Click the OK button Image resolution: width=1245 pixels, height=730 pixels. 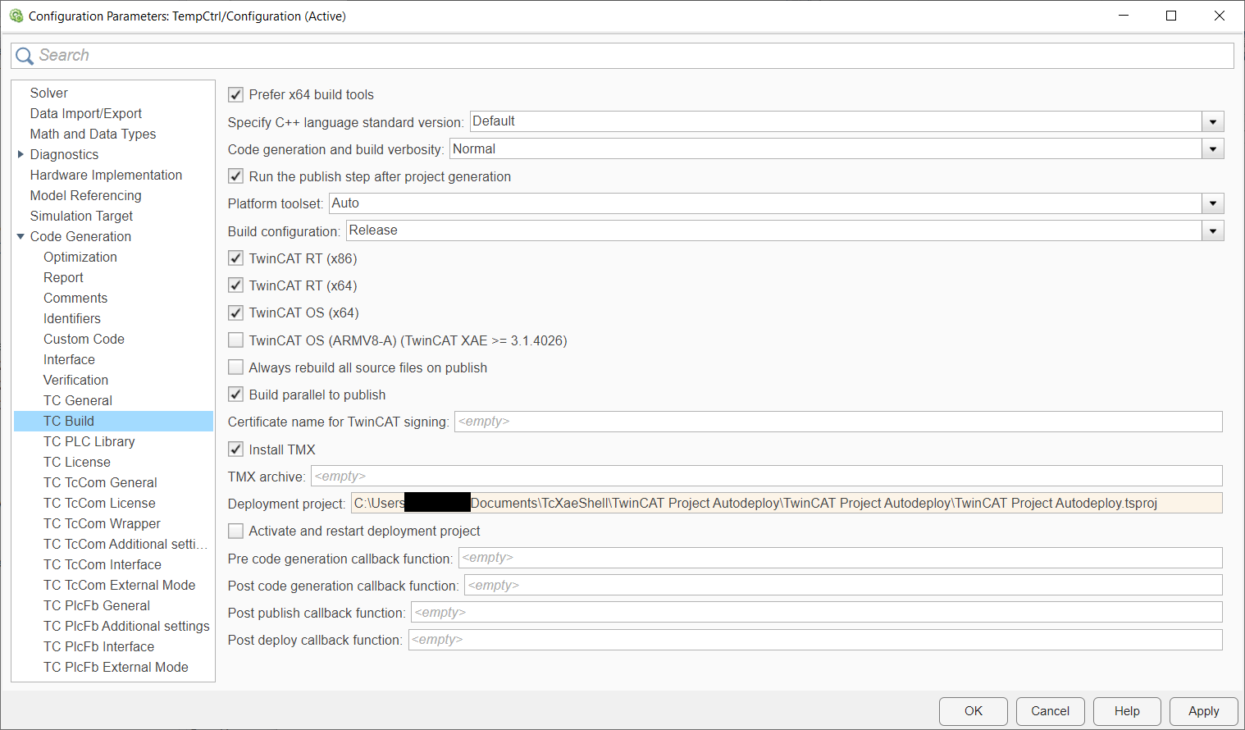tap(974, 711)
